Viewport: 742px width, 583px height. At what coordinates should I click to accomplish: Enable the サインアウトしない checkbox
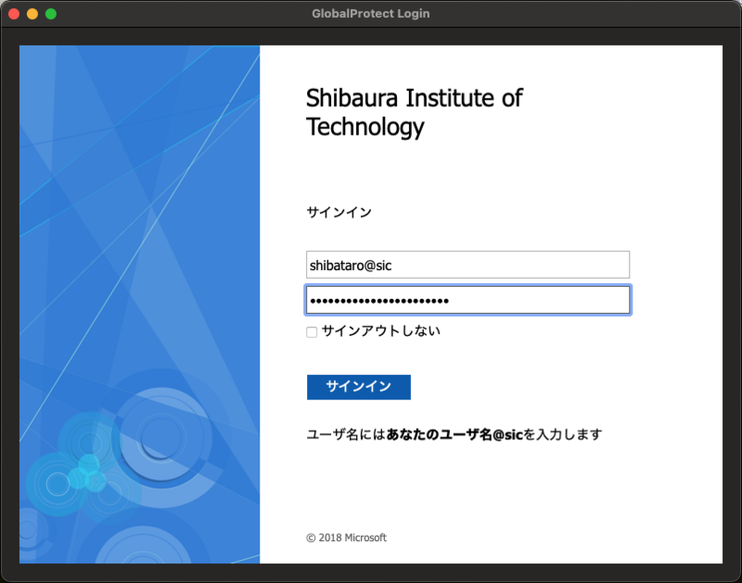(x=312, y=332)
